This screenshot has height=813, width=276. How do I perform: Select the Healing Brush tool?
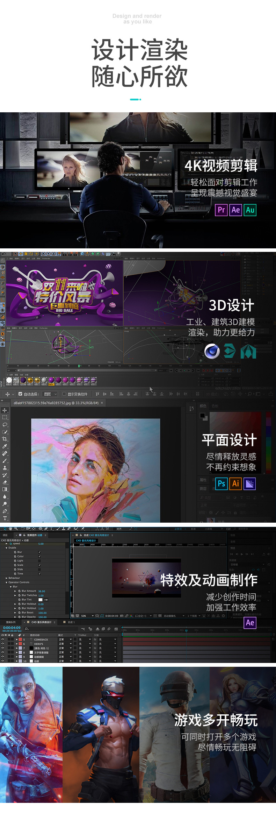coord(5,453)
